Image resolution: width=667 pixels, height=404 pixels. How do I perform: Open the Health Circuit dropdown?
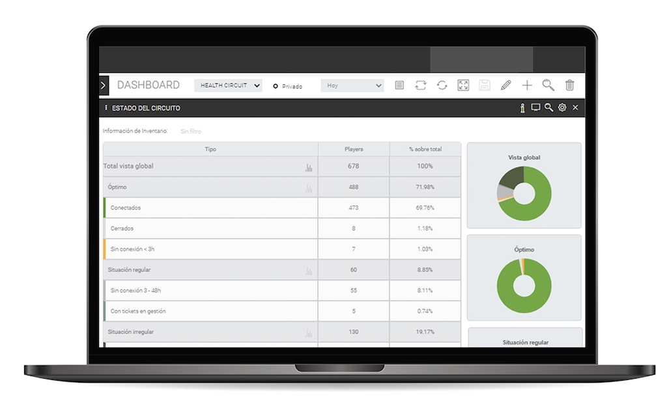228,85
